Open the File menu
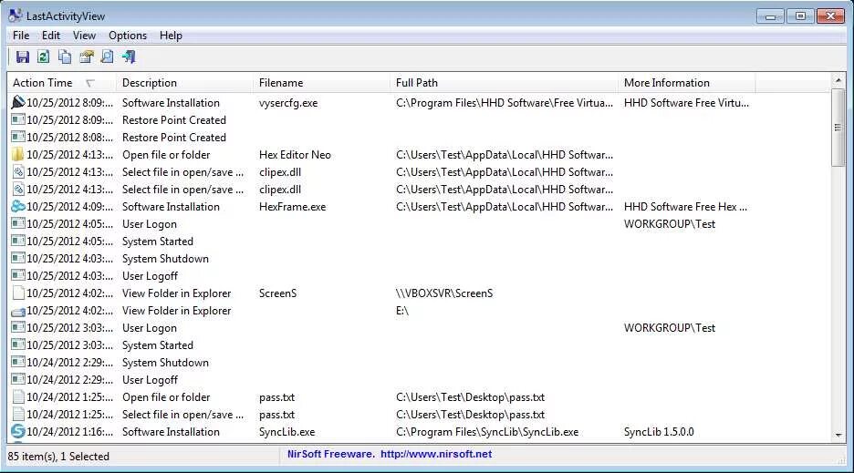Viewport: 854px width, 473px height. click(21, 36)
